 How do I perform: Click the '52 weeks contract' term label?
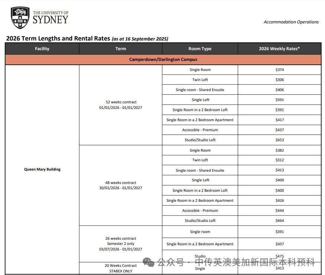pyautogui.click(x=121, y=102)
